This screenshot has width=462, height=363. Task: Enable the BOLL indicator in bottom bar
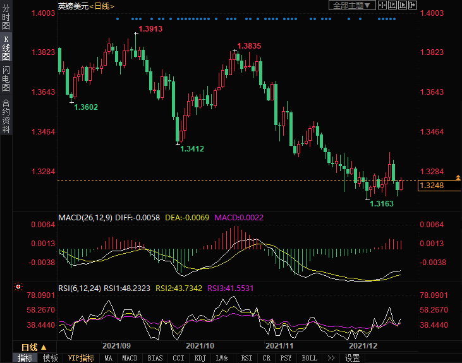click(309, 358)
